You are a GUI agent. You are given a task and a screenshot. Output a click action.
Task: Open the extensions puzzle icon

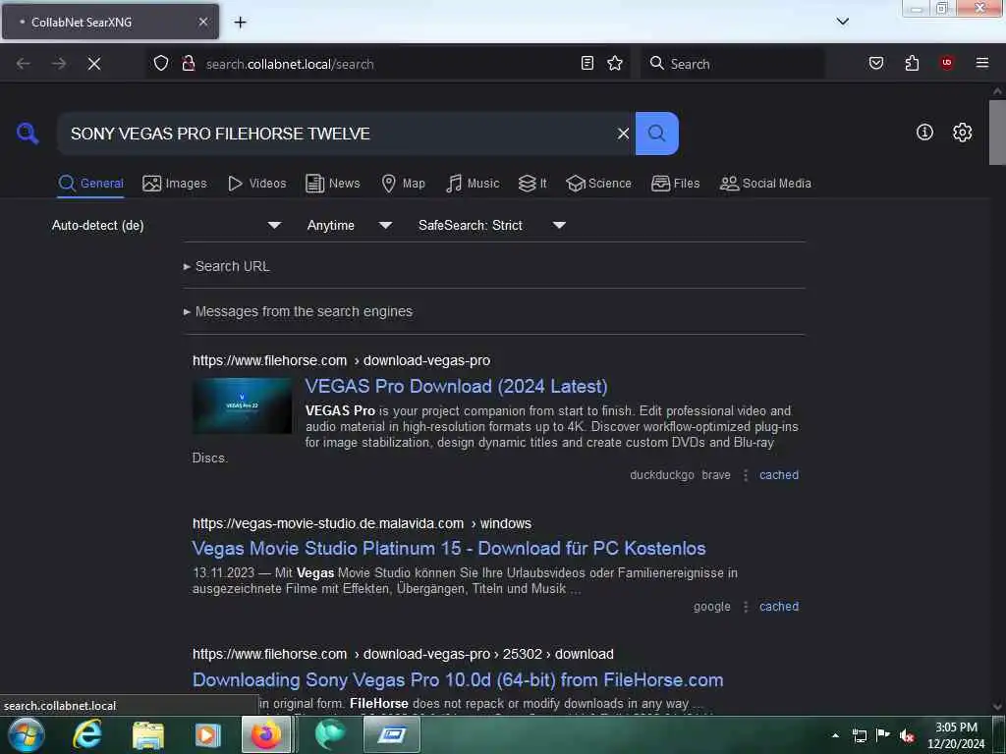(x=912, y=63)
